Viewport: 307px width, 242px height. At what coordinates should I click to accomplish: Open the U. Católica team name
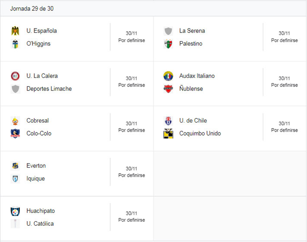point(40,224)
